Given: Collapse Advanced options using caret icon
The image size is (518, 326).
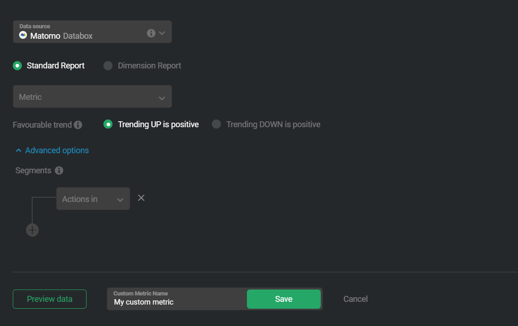Looking at the screenshot, I should pos(19,150).
